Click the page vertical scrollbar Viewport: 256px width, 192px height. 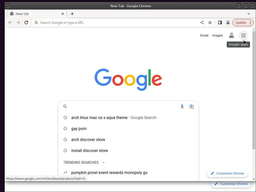point(254,90)
